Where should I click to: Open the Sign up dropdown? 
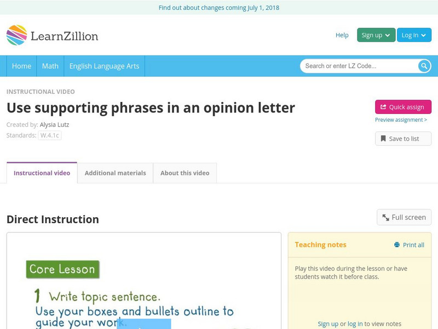[x=376, y=35]
